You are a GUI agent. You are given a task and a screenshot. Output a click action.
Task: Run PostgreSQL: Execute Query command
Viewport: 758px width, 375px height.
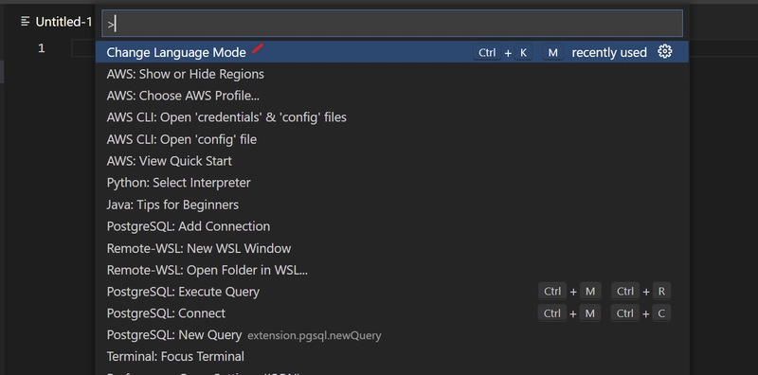[x=392, y=292]
